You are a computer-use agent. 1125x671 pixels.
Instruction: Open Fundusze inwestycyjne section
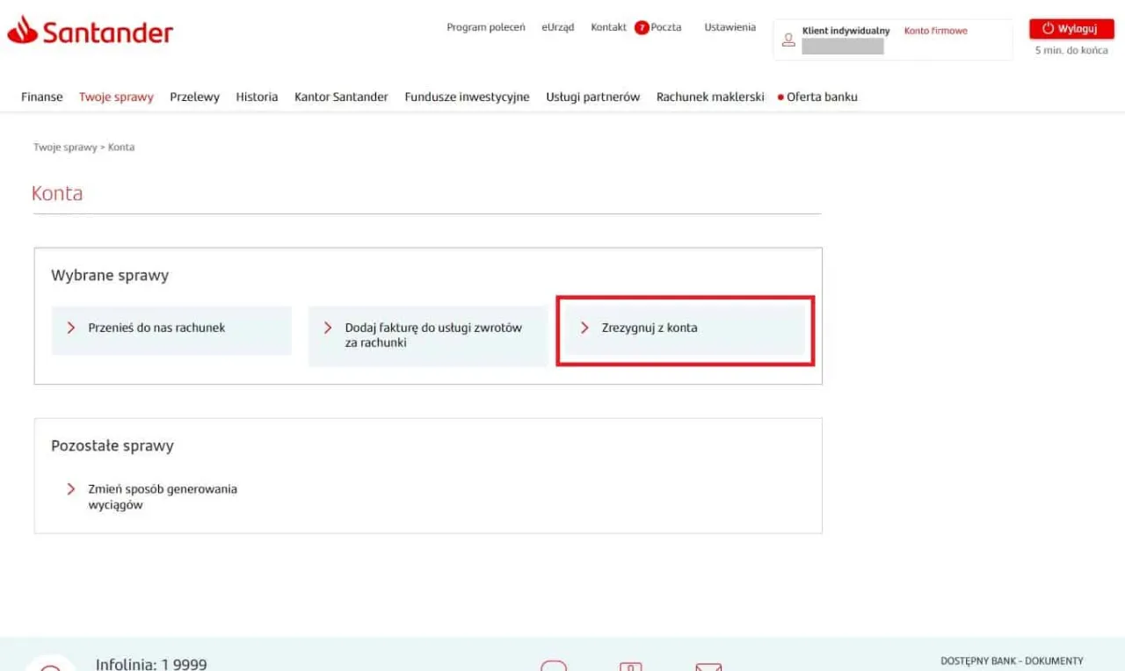(467, 97)
